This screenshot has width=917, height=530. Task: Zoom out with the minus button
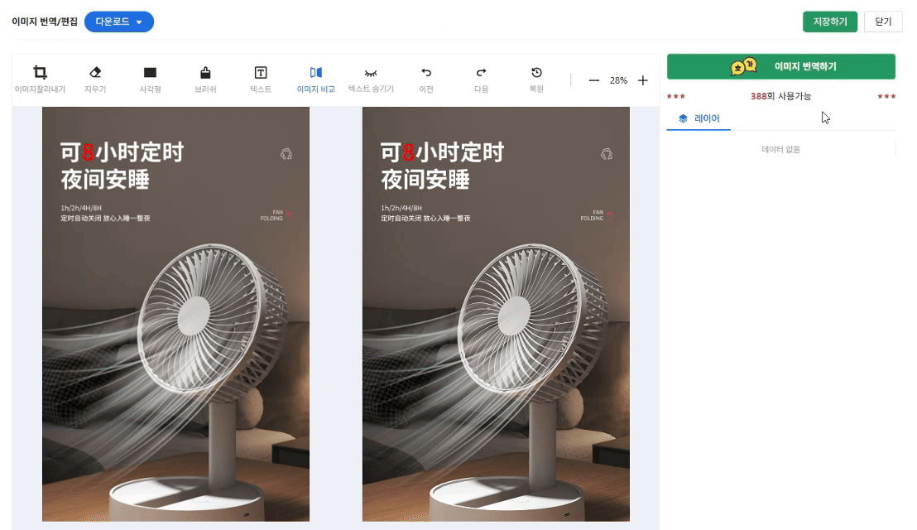[593, 80]
